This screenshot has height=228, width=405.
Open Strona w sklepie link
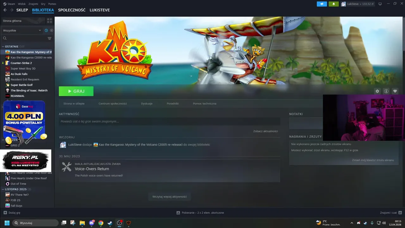[74, 104]
